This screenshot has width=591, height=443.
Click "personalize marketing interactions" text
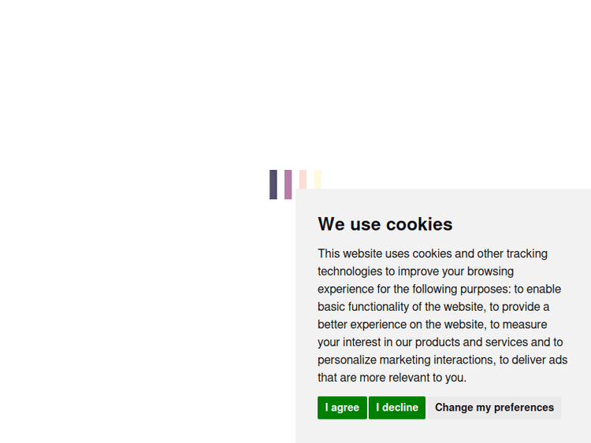[x=407, y=360]
